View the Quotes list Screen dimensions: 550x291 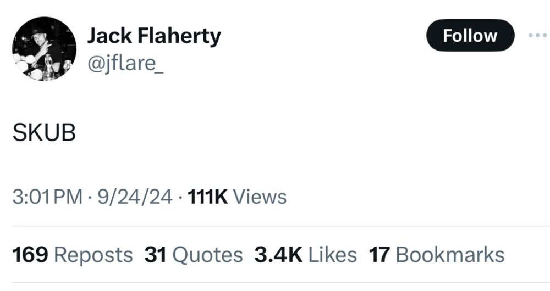[x=207, y=255]
